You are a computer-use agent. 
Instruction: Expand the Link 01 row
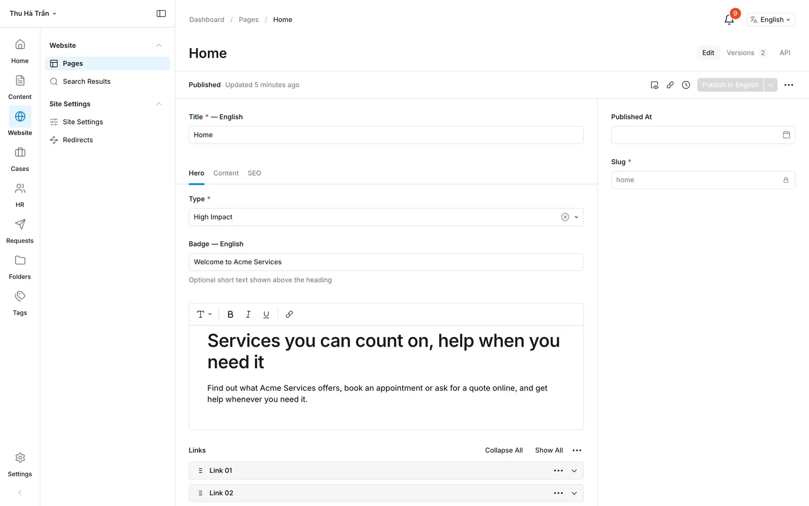coord(574,471)
